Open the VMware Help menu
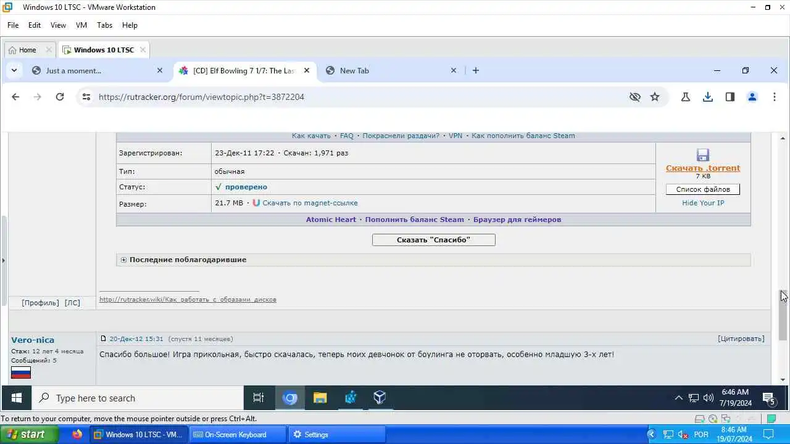The height and width of the screenshot is (444, 790). (x=130, y=25)
